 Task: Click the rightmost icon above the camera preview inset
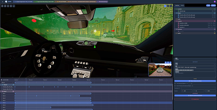point(171,63)
